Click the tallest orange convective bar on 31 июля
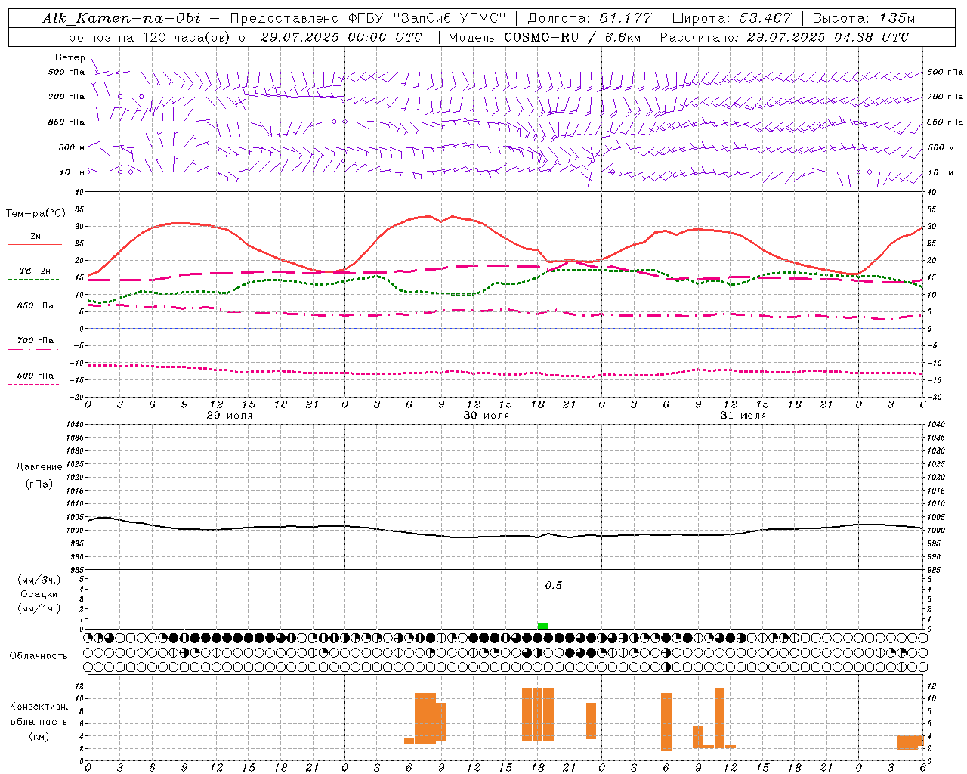This screenshot has width=967, height=774. 719,717
